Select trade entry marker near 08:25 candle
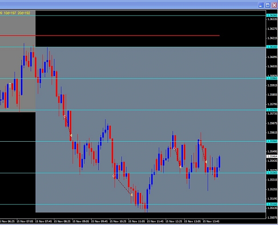 click(65, 116)
